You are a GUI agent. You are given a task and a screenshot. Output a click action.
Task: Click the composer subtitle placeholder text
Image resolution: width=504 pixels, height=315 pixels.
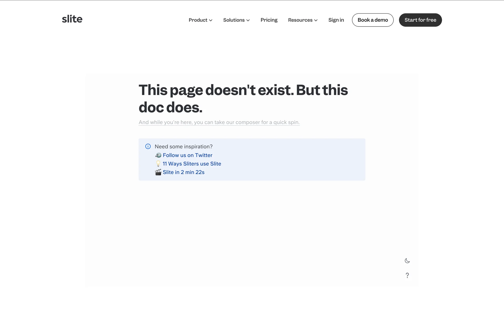[x=219, y=122]
